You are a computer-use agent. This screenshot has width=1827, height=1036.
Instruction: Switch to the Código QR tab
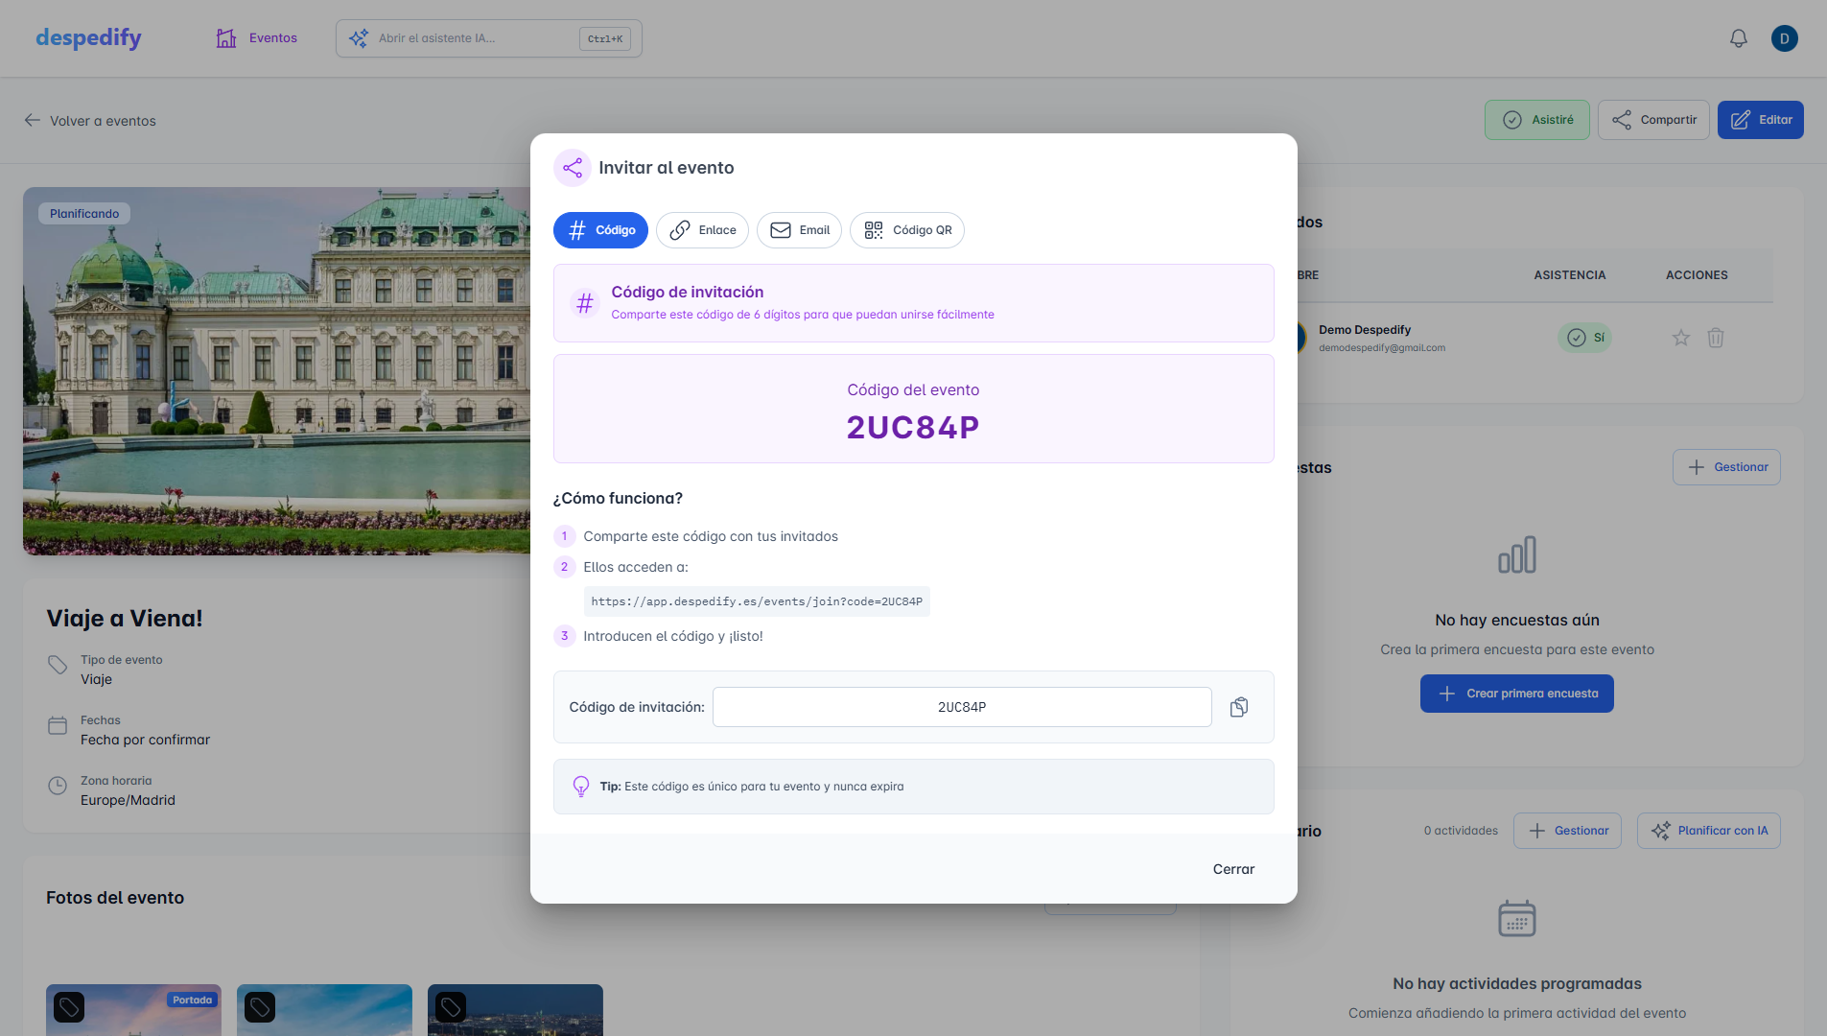point(907,230)
